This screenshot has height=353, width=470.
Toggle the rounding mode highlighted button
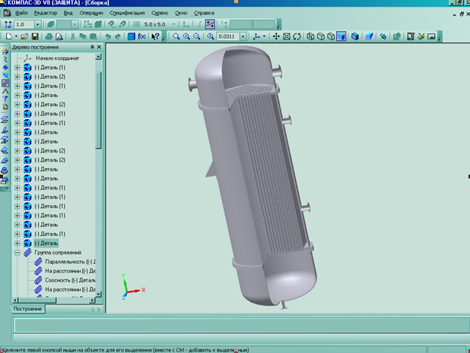click(x=210, y=24)
